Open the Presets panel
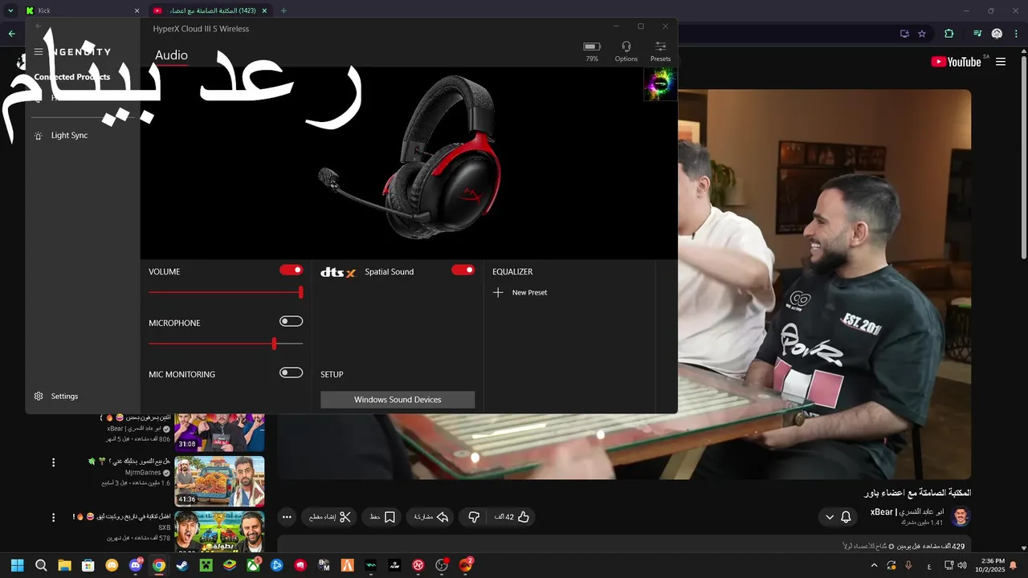The height and width of the screenshot is (578, 1028). 660,51
